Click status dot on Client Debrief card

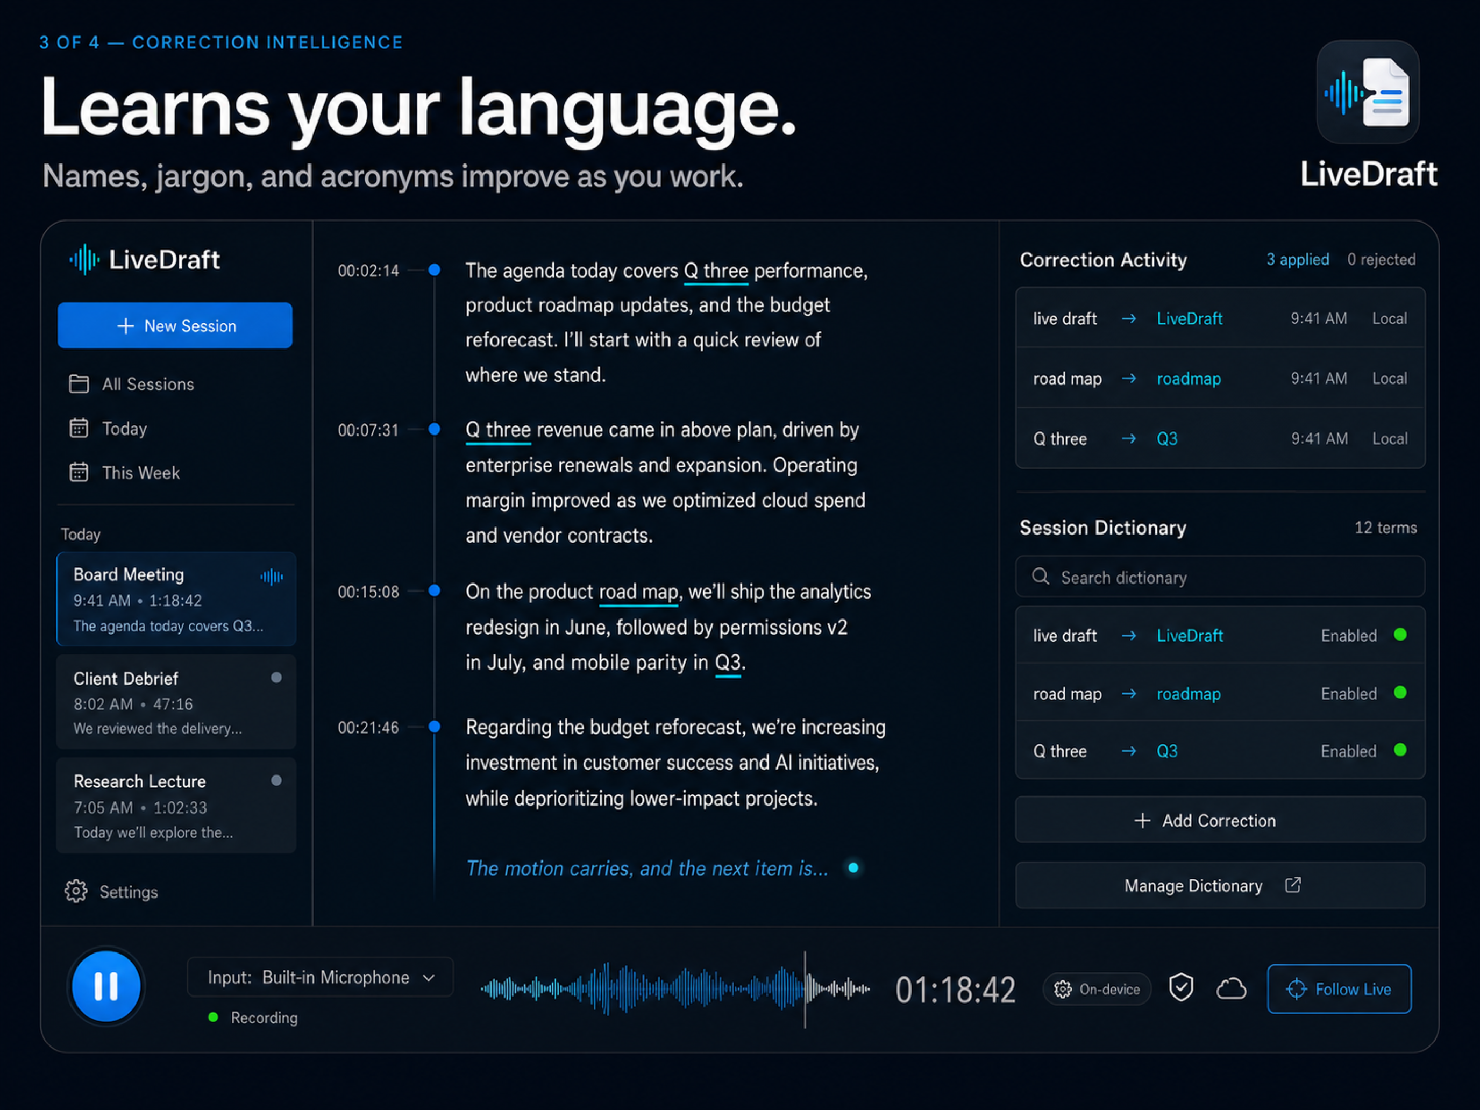[276, 678]
